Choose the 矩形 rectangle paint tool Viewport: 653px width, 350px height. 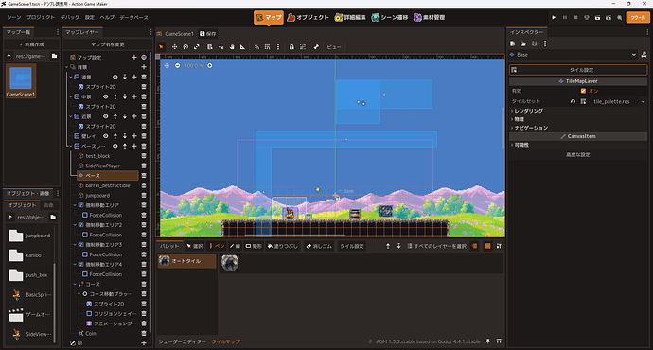pyautogui.click(x=254, y=246)
